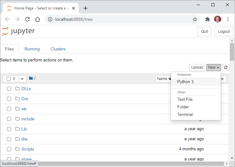Click the folder icon beside DLLs
Screen dimensions: 235x167
pos(18,89)
